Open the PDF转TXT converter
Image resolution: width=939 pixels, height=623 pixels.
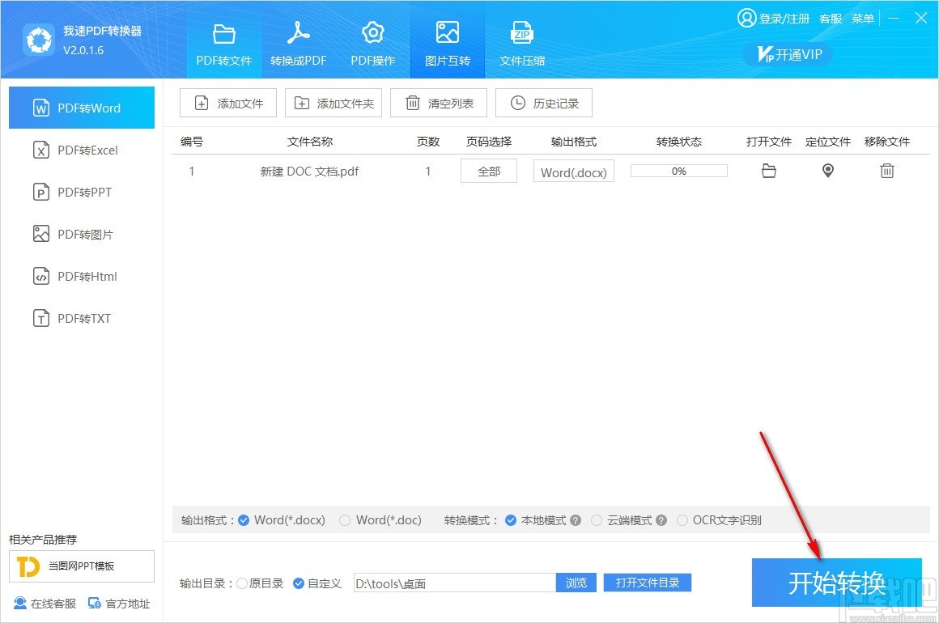(x=81, y=318)
